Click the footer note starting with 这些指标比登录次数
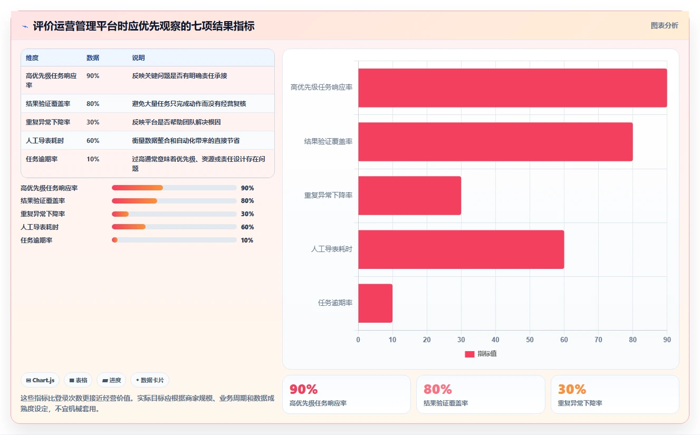Image resolution: width=700 pixels, height=435 pixels. click(147, 403)
